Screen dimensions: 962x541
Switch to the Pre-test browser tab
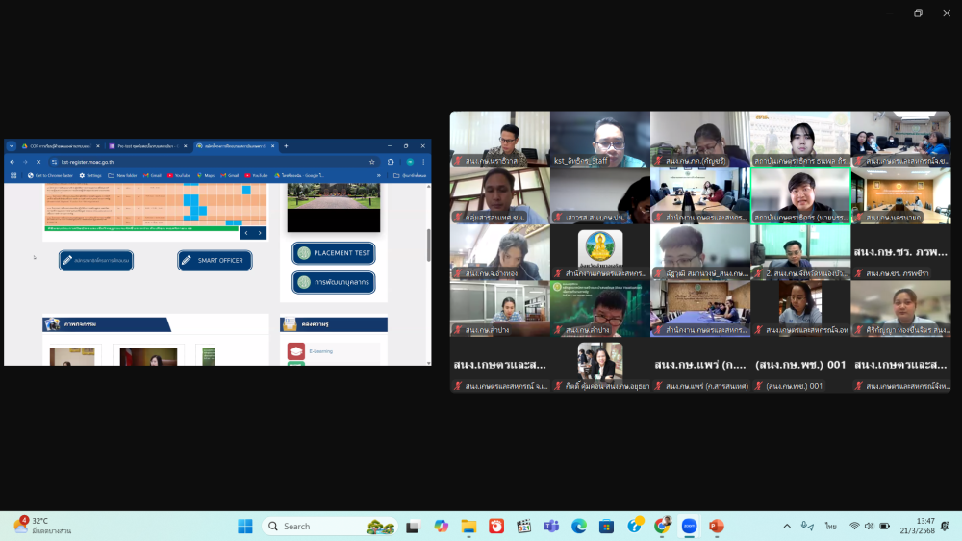pyautogui.click(x=144, y=146)
